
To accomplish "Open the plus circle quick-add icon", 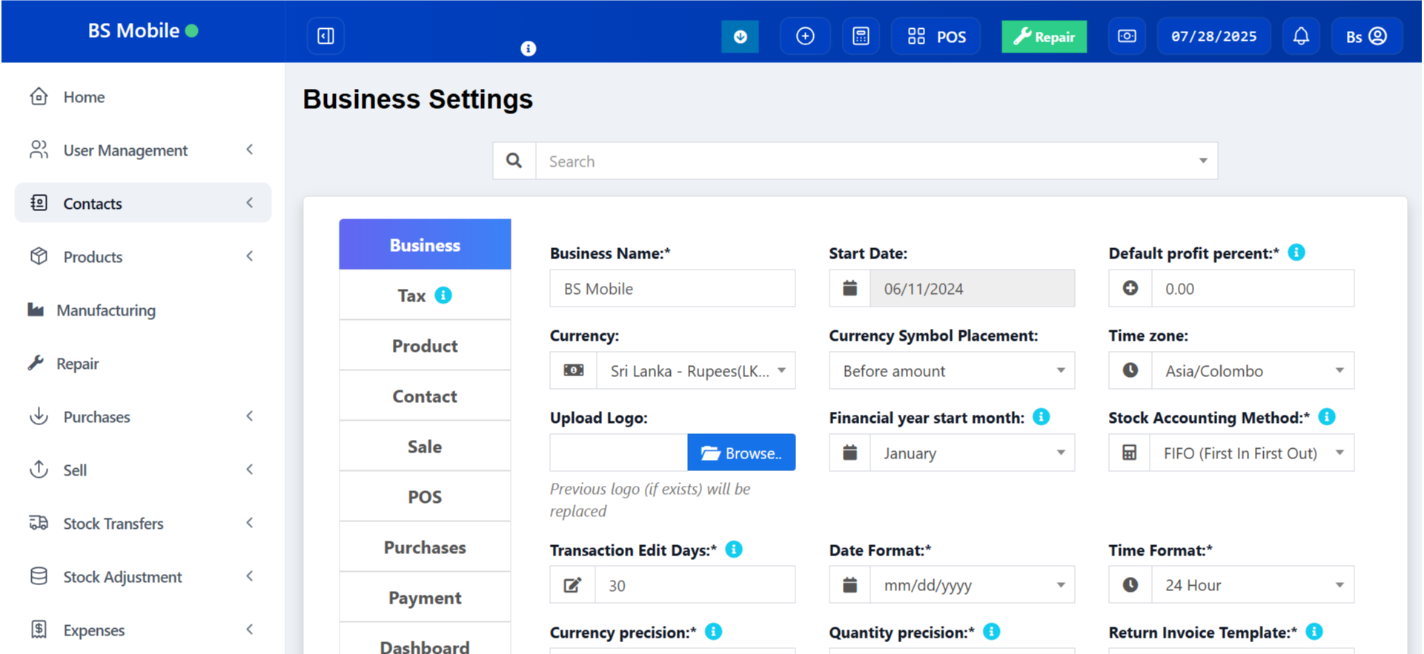I will click(805, 36).
